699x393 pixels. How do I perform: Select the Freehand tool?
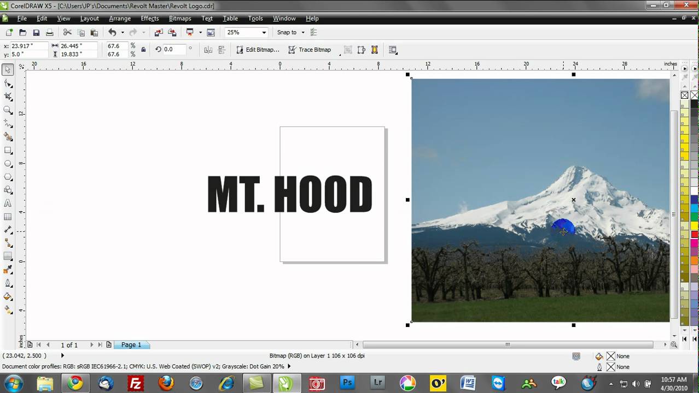(8, 123)
